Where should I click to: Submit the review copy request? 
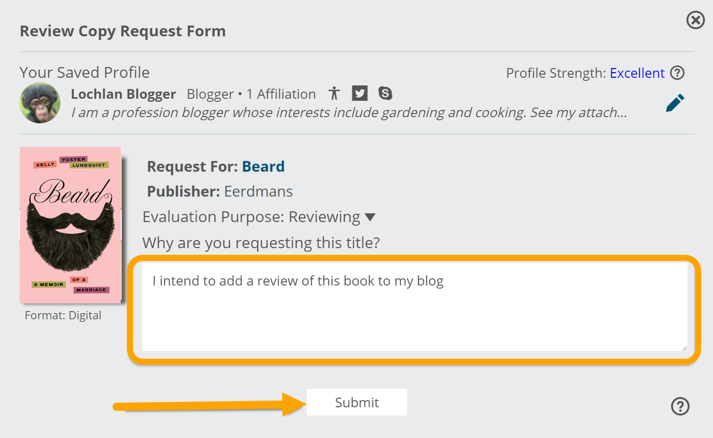[357, 402]
